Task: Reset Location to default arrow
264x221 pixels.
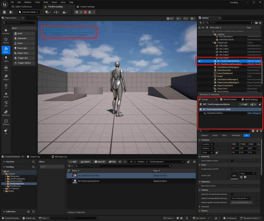Action: pos(259,144)
